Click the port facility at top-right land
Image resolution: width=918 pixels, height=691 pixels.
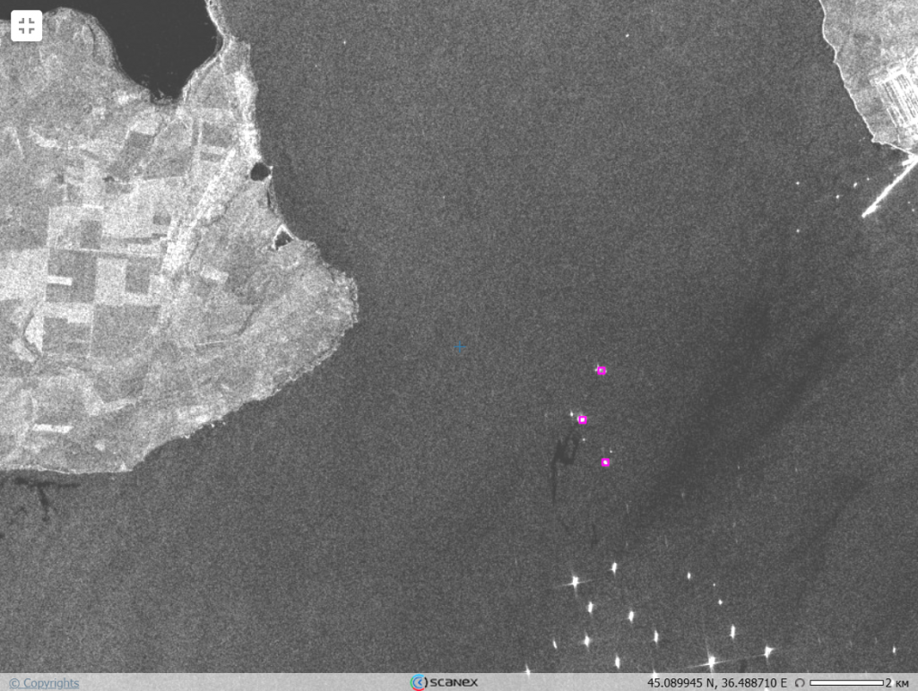coord(888,99)
